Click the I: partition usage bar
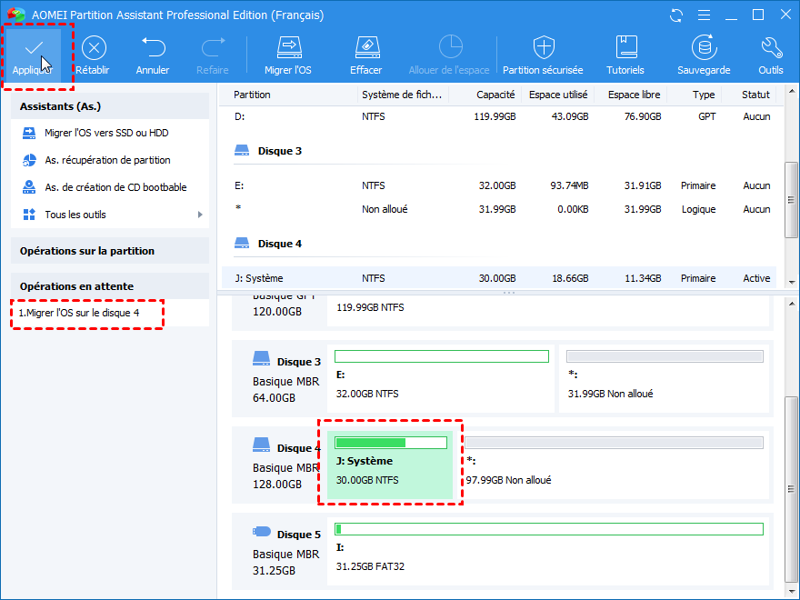Screen dimensions: 800x600 549,529
